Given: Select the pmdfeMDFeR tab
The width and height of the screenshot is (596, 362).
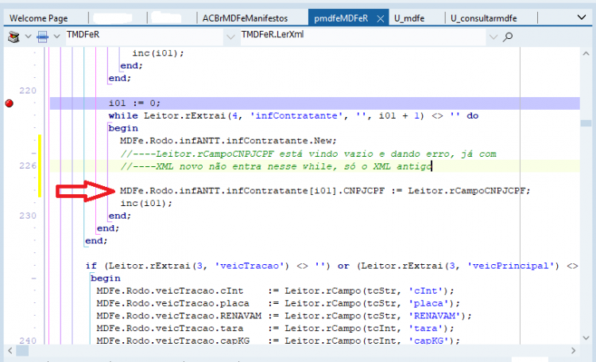Looking at the screenshot, I should (x=341, y=18).
